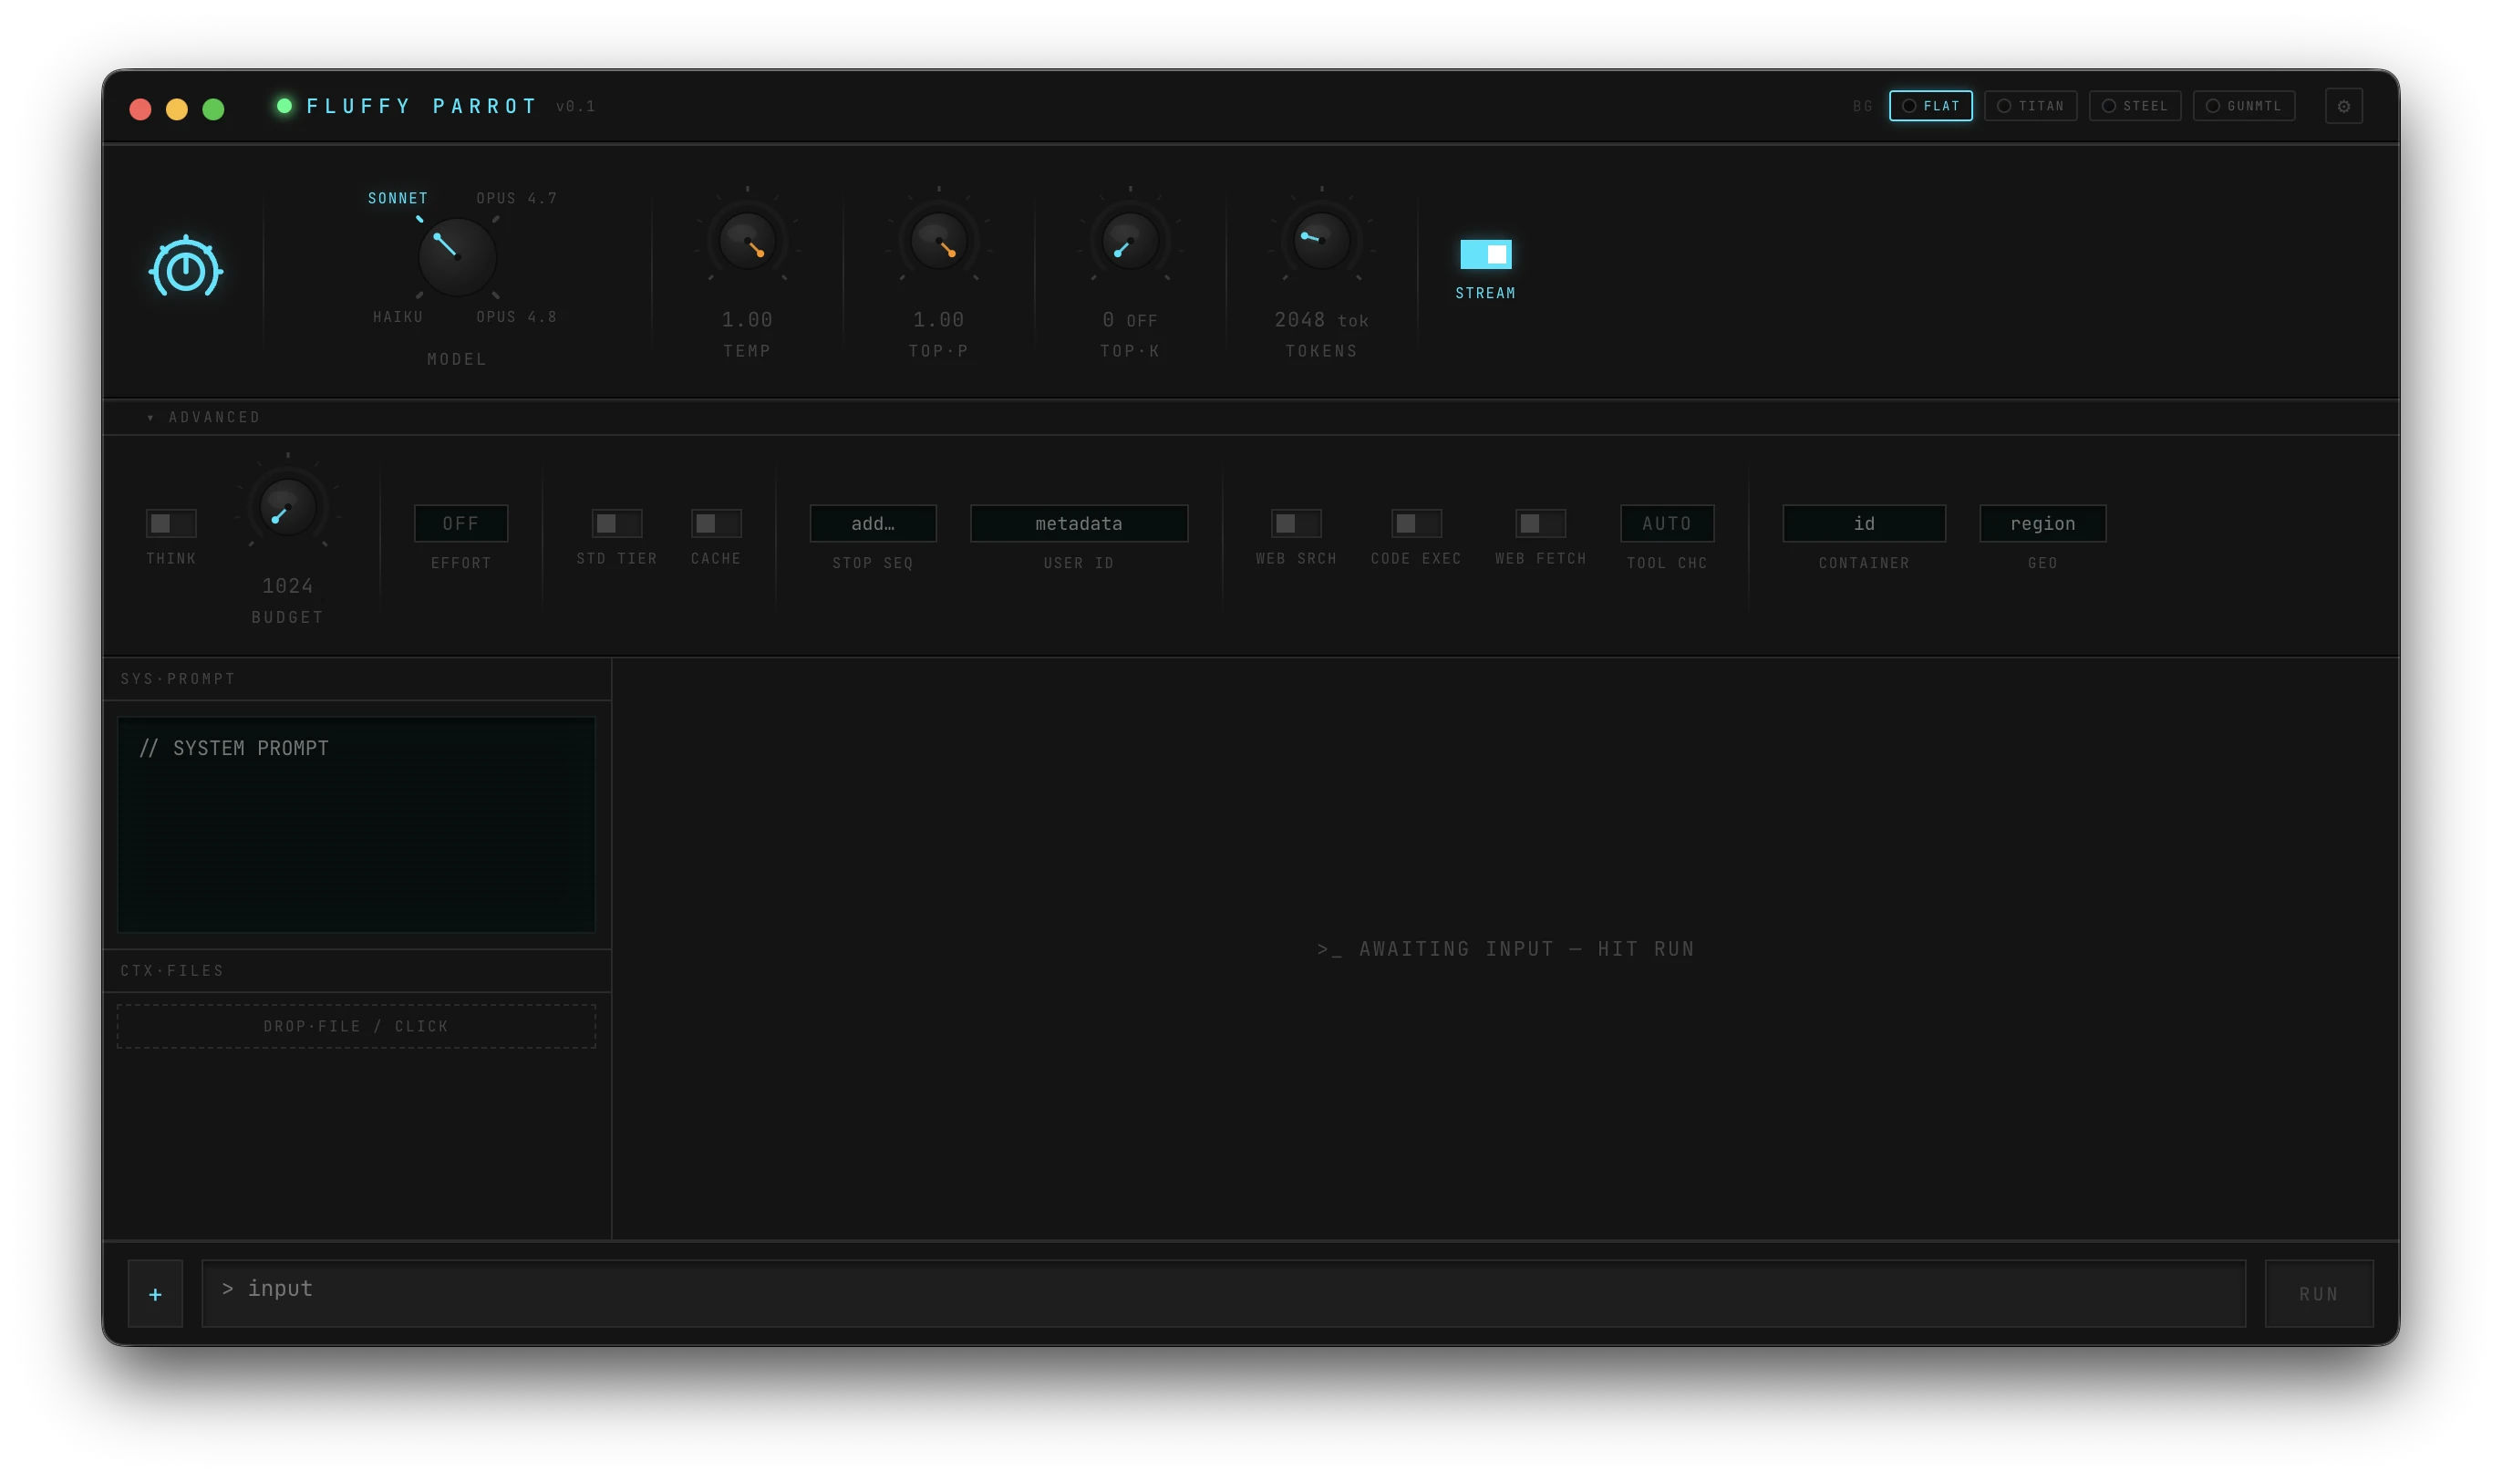
Task: Click the TOKENS knob
Action: point(1322,241)
